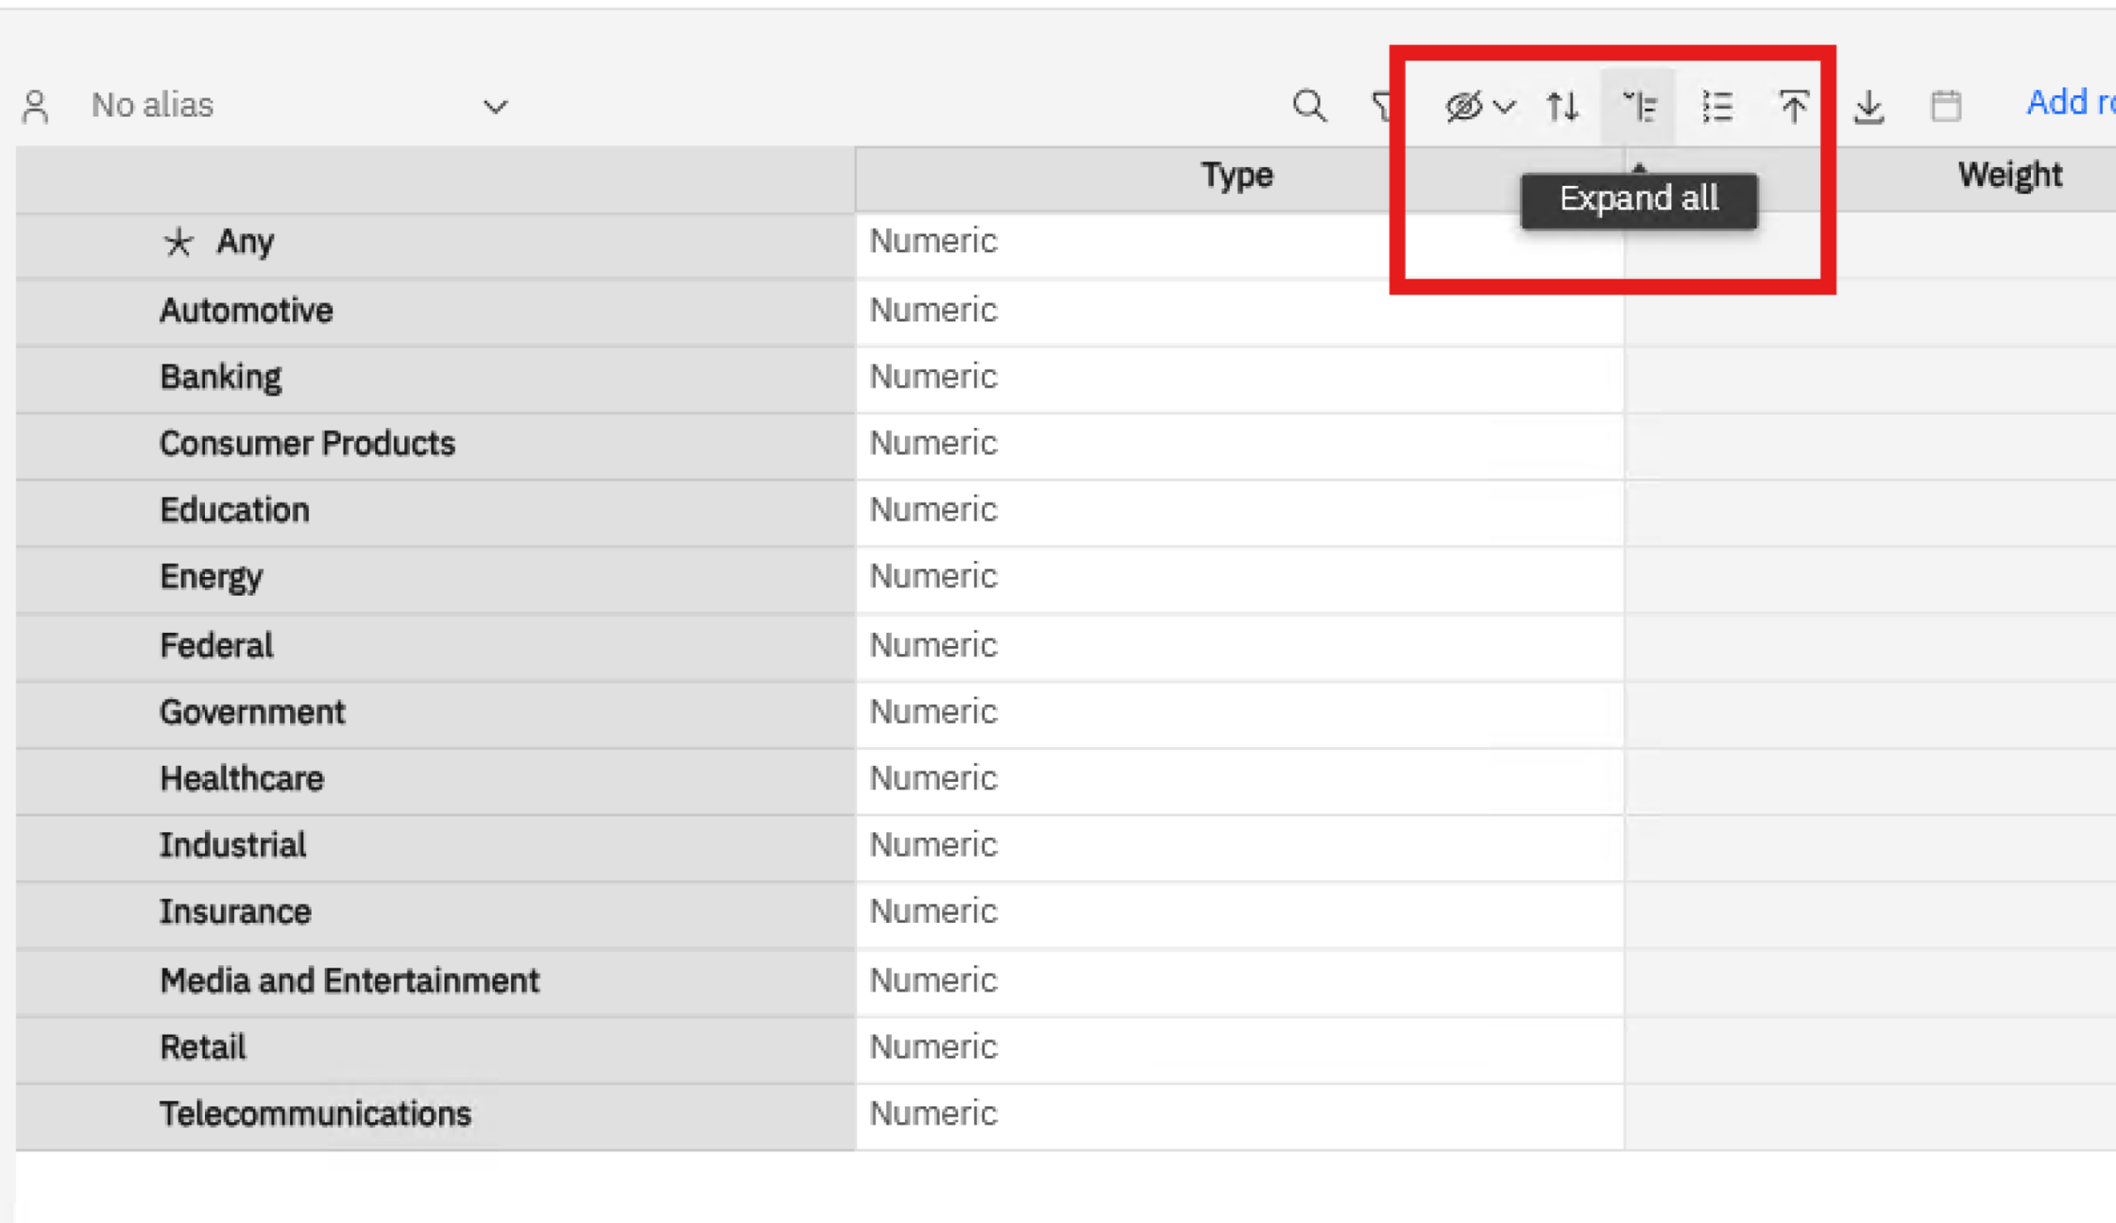Click the Expand all hierarchy icon

pos(1638,107)
